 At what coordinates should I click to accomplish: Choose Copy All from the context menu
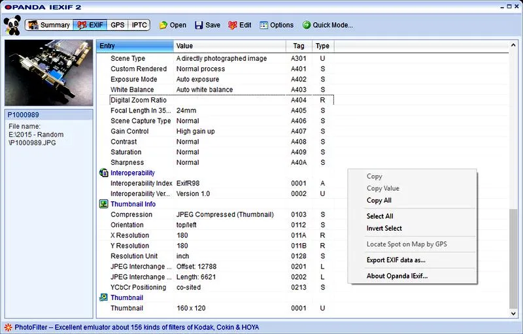pos(379,200)
